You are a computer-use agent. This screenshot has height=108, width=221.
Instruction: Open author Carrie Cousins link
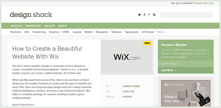(x=131, y=86)
